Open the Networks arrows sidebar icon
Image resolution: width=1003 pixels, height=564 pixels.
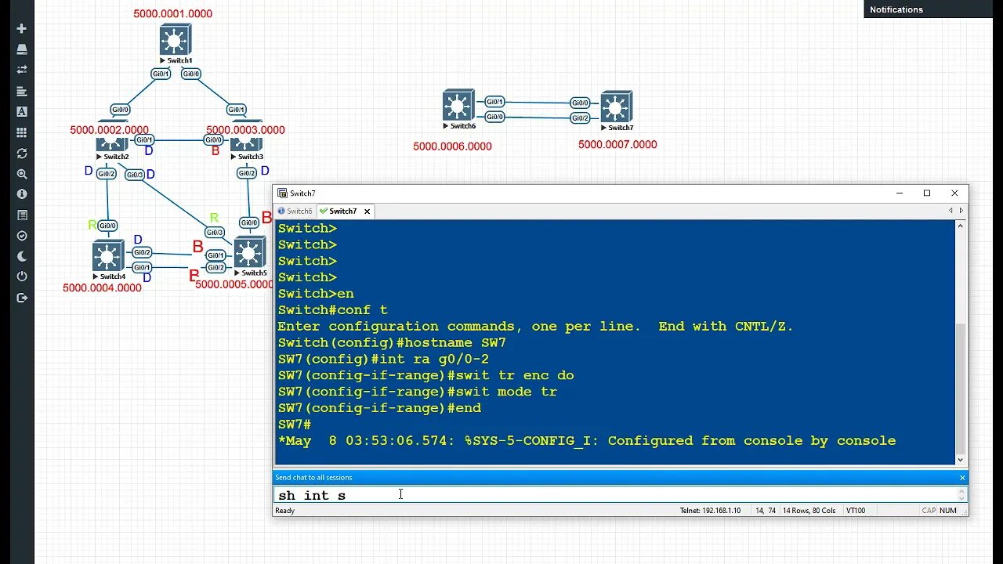coord(22,70)
